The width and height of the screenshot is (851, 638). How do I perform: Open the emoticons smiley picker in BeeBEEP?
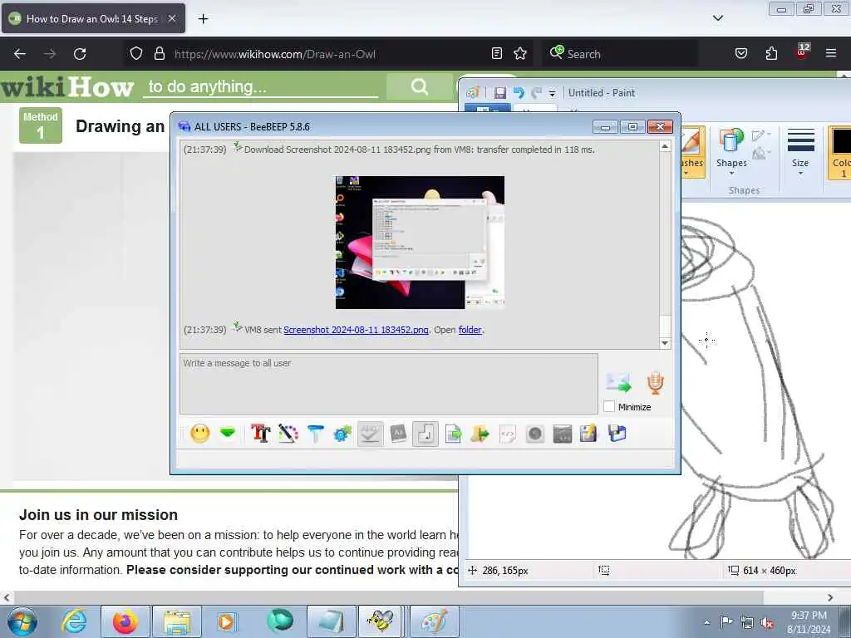(199, 434)
